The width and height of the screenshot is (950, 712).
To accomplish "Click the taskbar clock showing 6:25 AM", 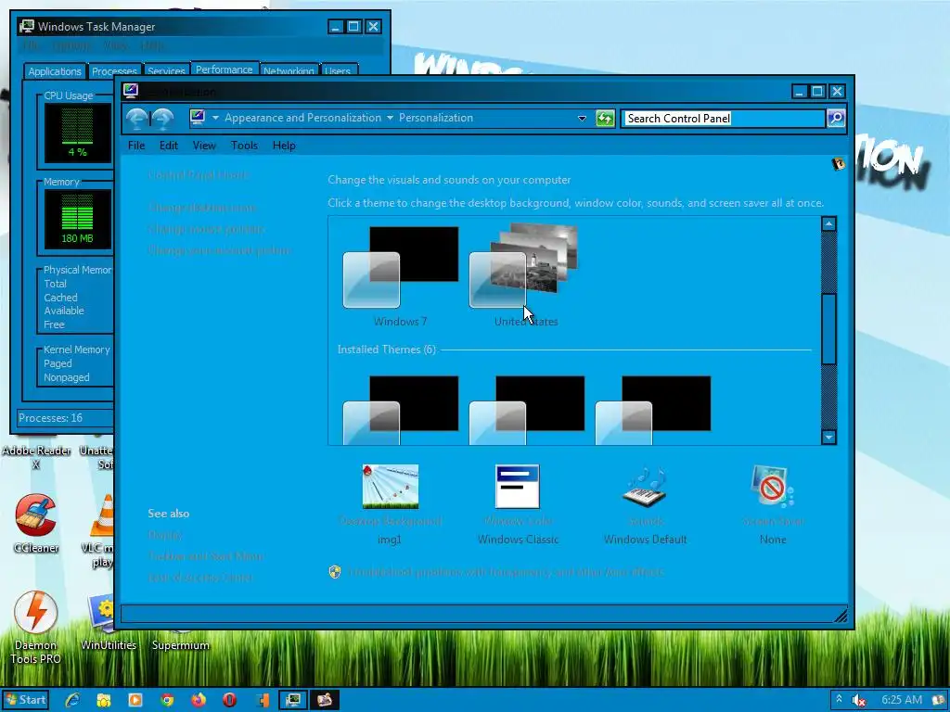I will 902,700.
